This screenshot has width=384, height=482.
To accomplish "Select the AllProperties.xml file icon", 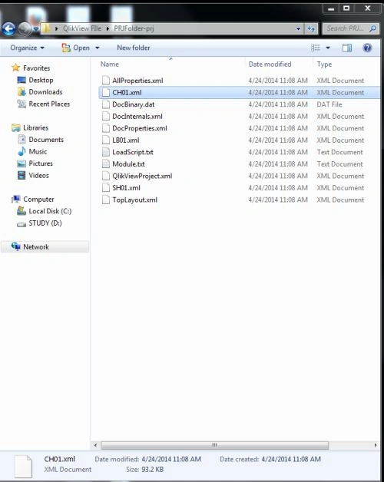I will 106,81.
